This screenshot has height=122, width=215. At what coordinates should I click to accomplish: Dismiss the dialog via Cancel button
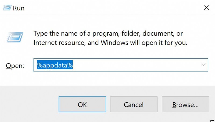[x=134, y=104]
